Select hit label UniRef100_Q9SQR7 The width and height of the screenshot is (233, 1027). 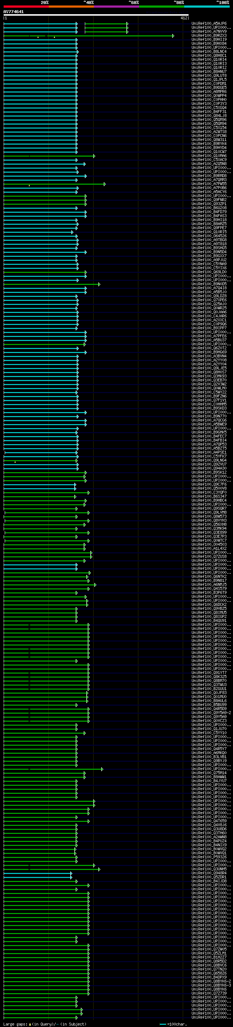click(x=209, y=508)
